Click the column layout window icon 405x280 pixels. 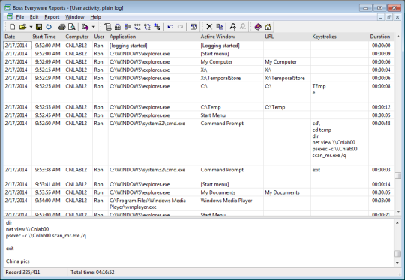[193, 27]
